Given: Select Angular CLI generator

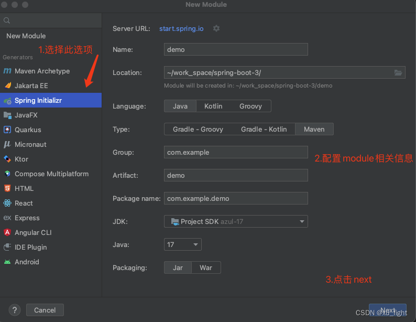Looking at the screenshot, I should pyautogui.click(x=51, y=232).
